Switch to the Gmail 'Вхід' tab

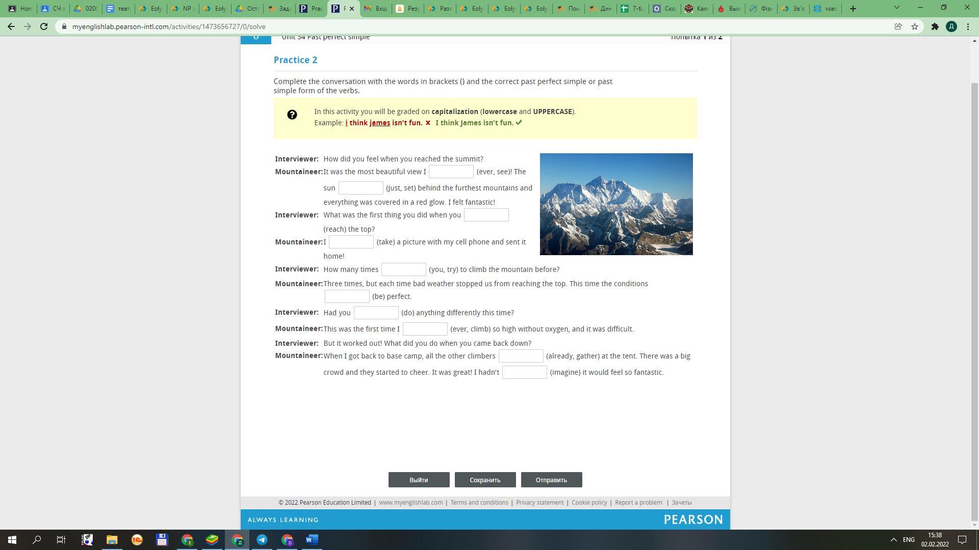pos(375,9)
